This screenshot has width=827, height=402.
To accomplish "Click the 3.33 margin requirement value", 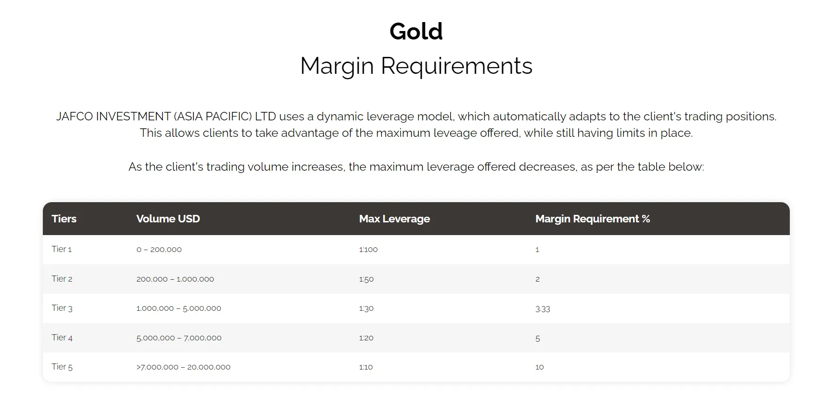I will pyautogui.click(x=543, y=309).
